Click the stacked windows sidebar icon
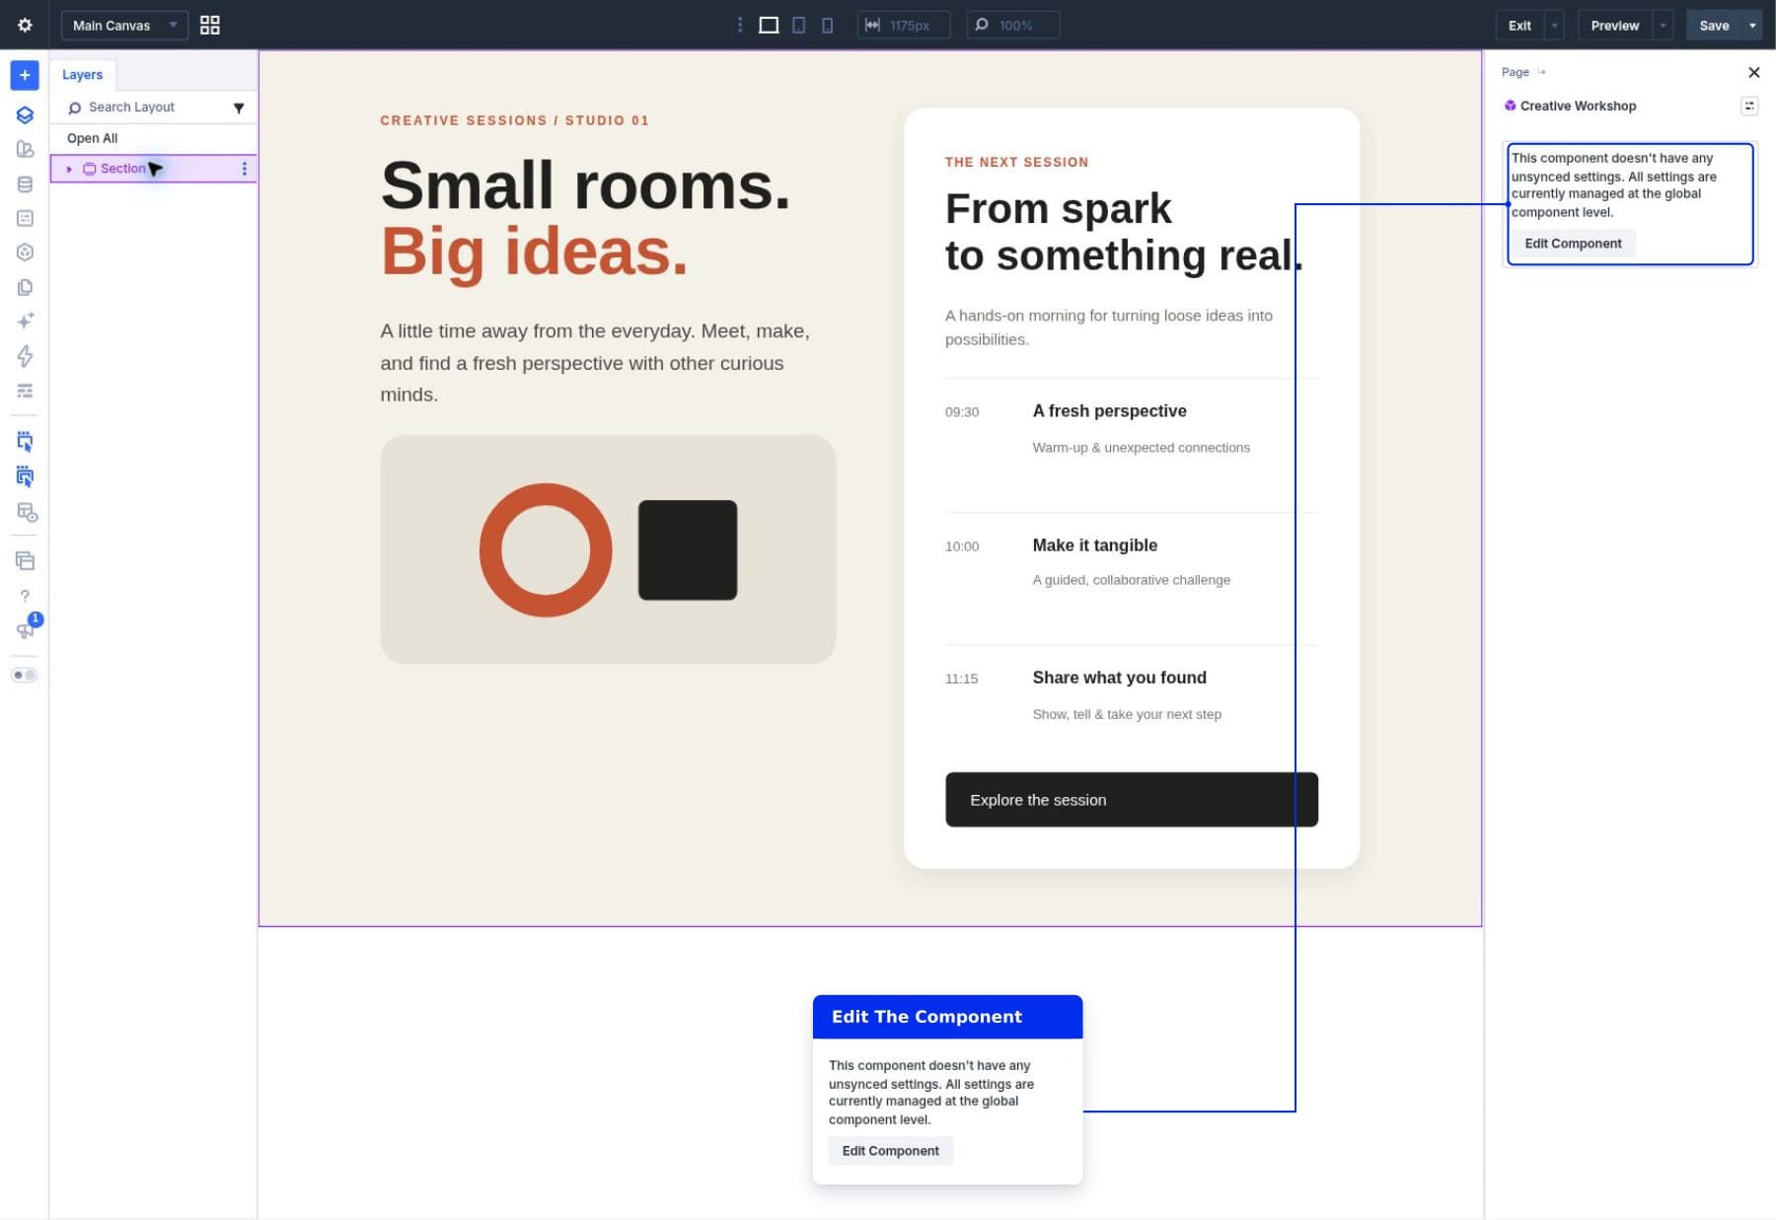This screenshot has width=1776, height=1220. pyautogui.click(x=25, y=561)
